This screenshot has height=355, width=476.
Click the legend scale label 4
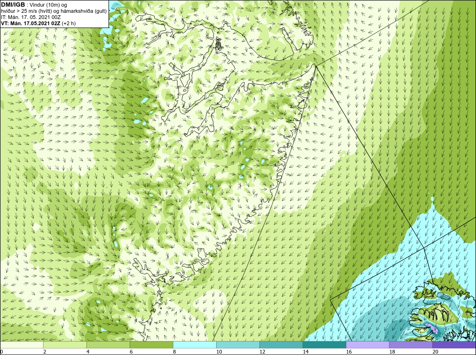88,352
